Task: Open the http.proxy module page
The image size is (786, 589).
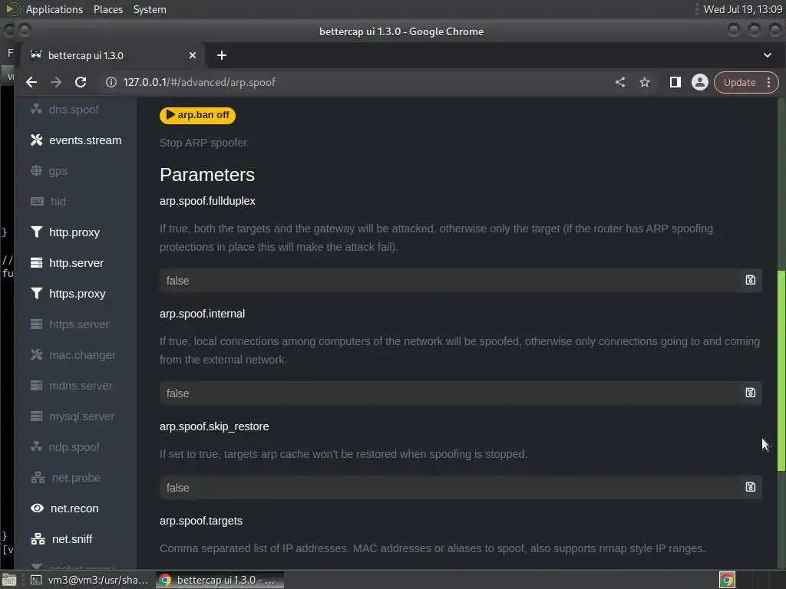Action: pos(74,232)
